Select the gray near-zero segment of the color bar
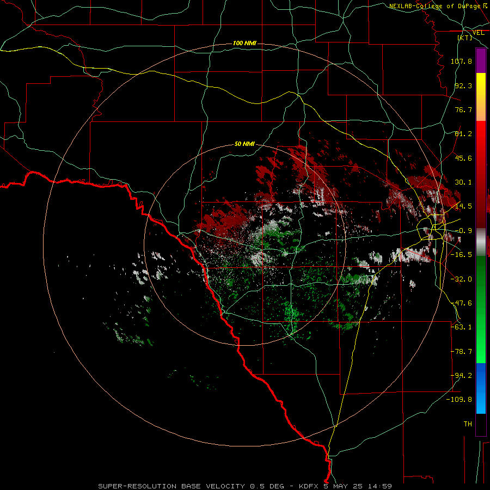 coord(481,242)
